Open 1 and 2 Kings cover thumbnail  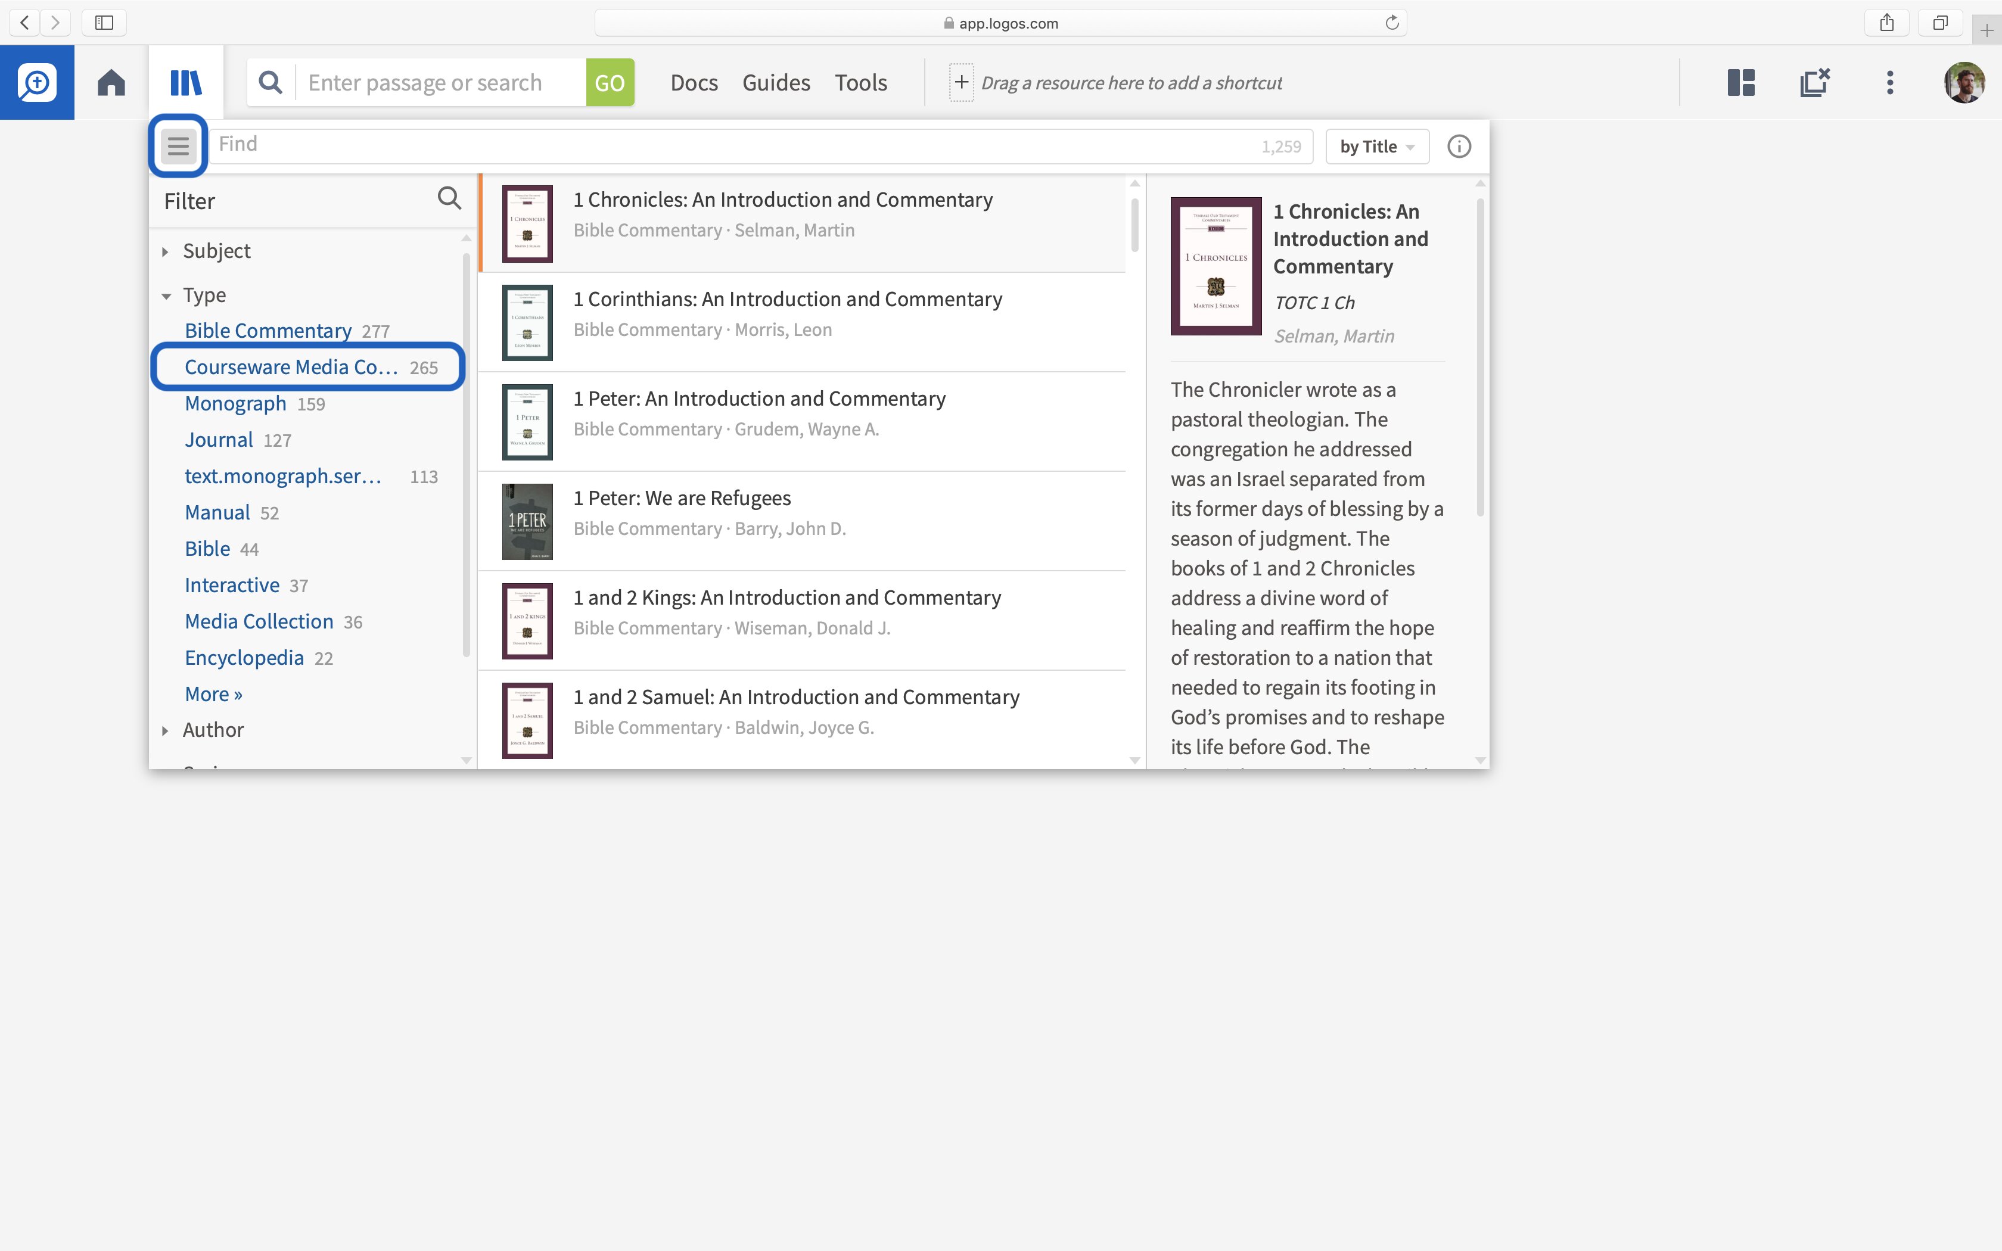(527, 621)
